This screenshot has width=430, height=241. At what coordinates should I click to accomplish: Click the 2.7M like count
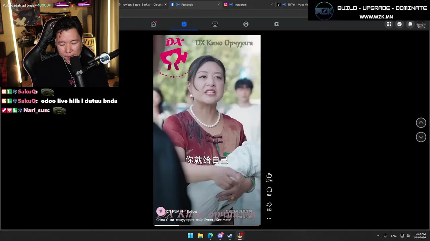269,181
